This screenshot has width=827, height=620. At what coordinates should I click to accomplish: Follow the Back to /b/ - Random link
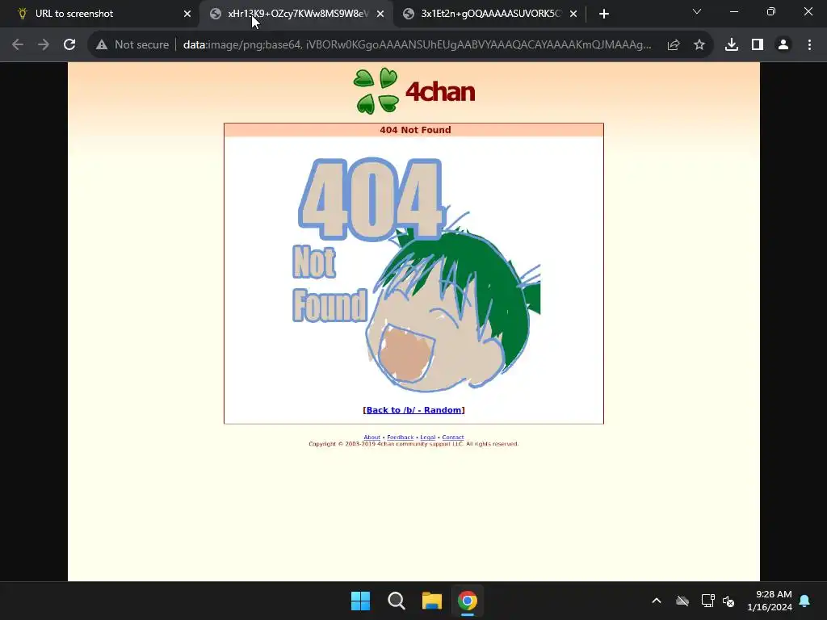[413, 410]
